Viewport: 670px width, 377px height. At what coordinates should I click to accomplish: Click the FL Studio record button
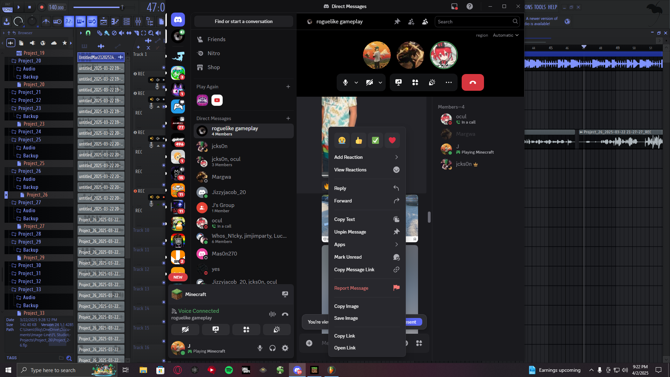pyautogui.click(x=42, y=7)
